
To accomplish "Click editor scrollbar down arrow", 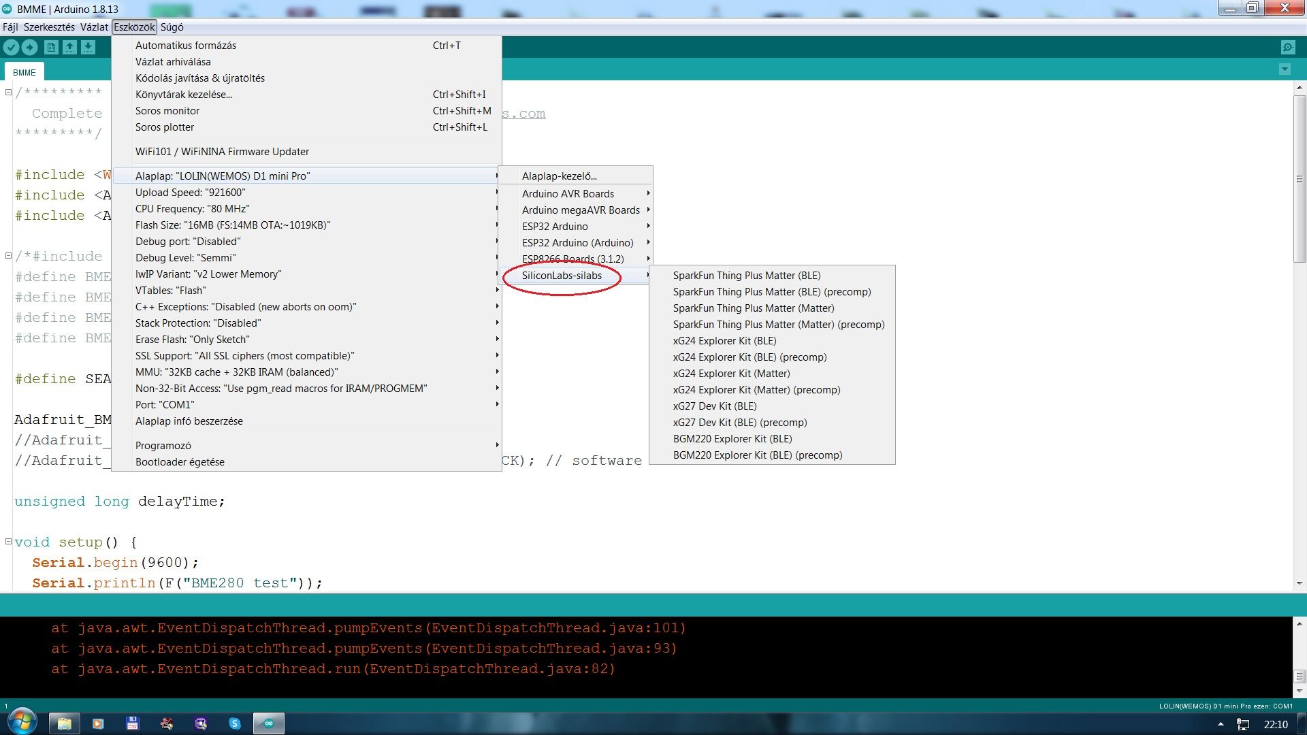I will [1300, 583].
